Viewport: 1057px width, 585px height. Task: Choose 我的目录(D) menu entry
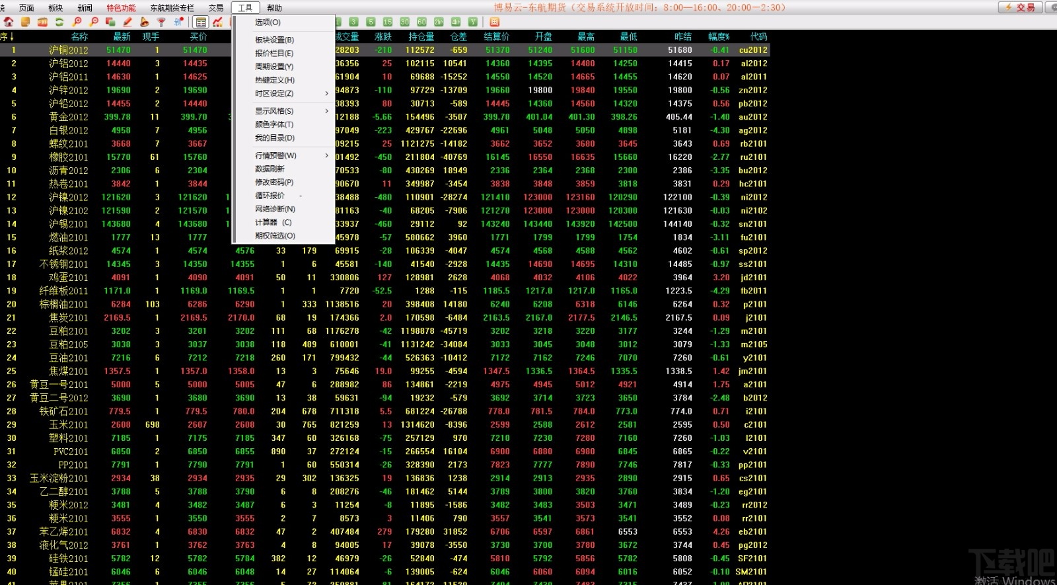(283, 137)
